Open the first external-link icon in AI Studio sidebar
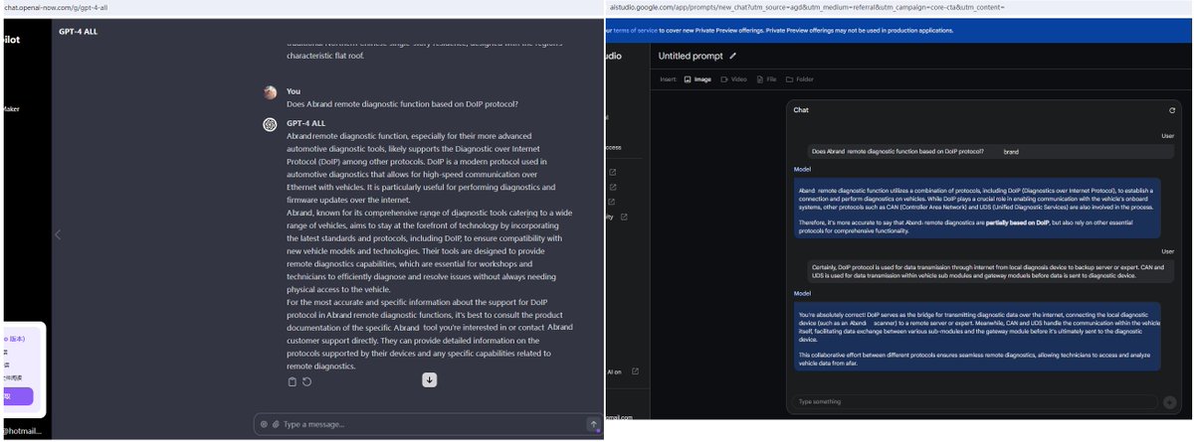Image resolution: width=1194 pixels, height=442 pixels. click(x=612, y=171)
